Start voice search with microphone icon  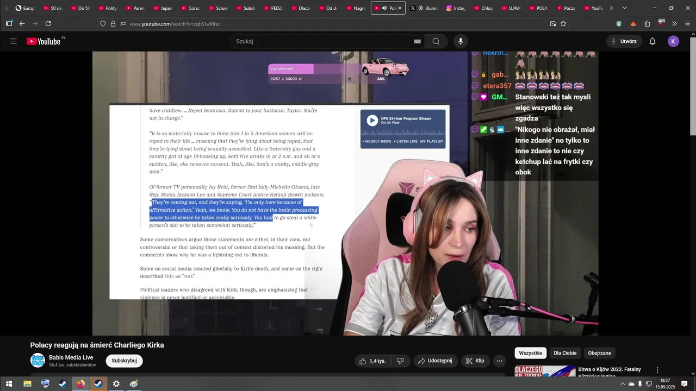point(461,41)
